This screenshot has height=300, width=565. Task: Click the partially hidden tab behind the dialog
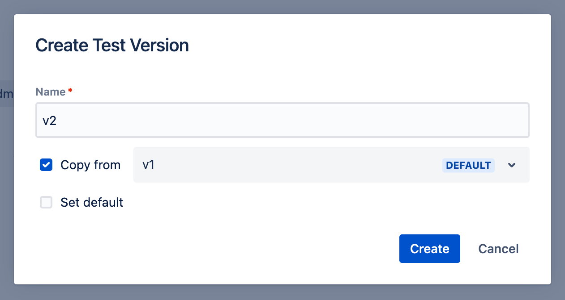click(6, 94)
